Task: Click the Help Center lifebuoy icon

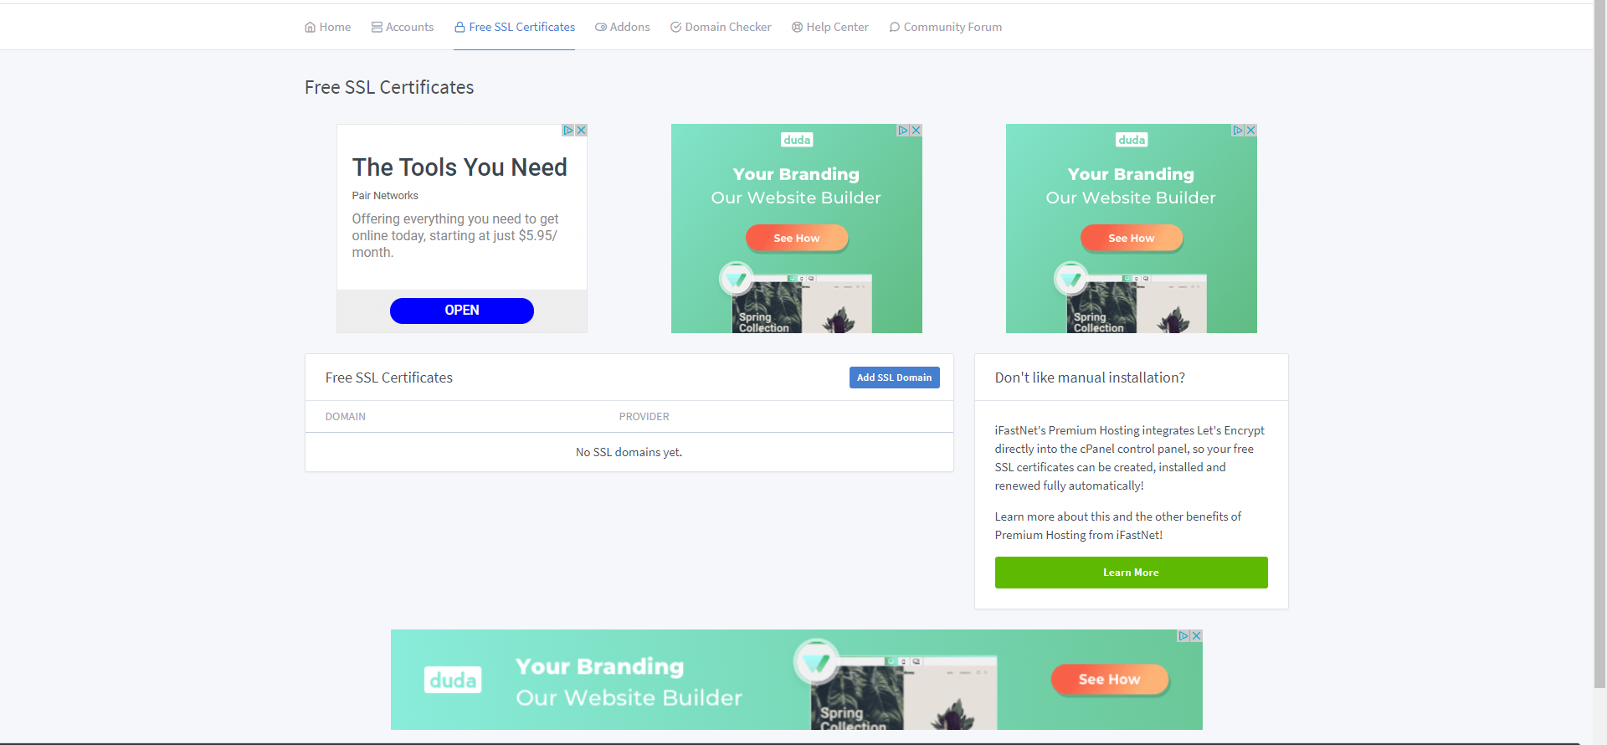Action: point(797,27)
